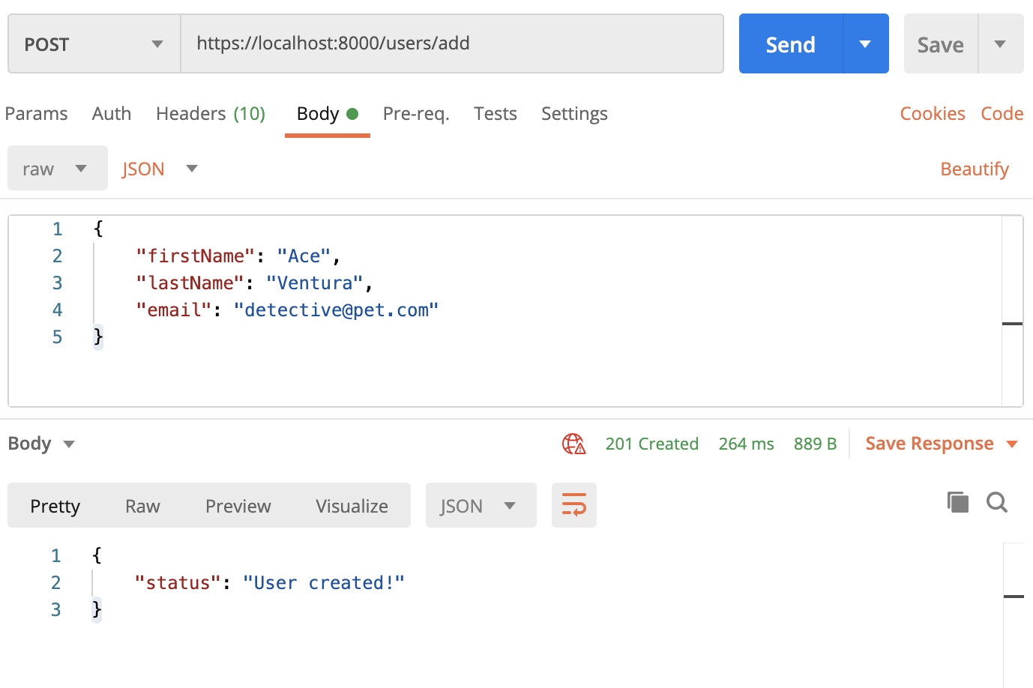Click the "User created!" response value
1033x688 pixels.
click(324, 582)
